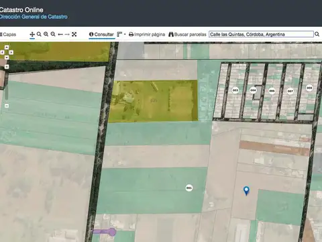The image size is (322, 242).
Task: Select block label 004 on map
Action: coord(253,90)
